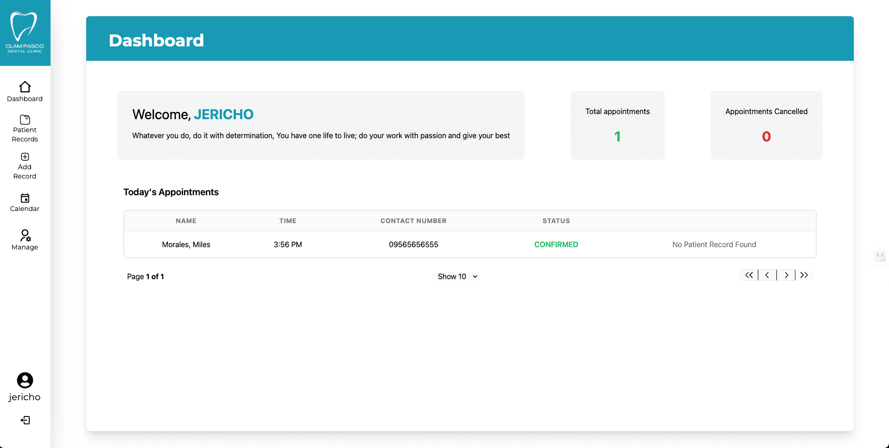Click the JERICHO name in welcome banner
This screenshot has width=889, height=448.
pos(223,114)
